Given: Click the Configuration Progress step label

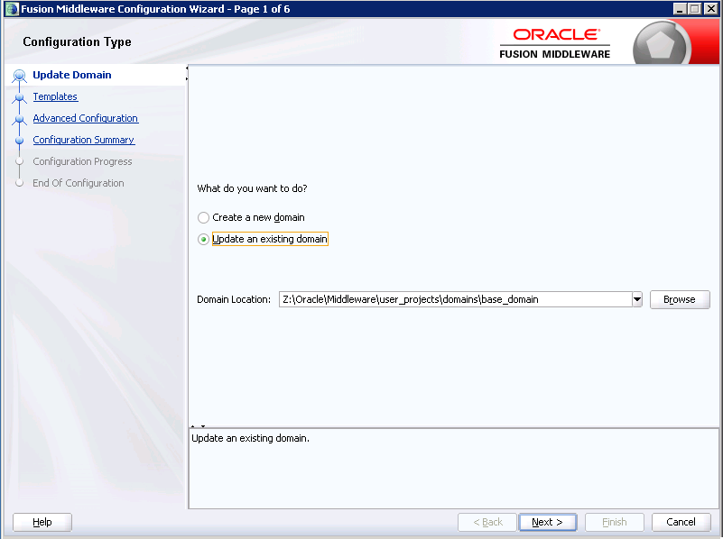Looking at the screenshot, I should (x=82, y=161).
